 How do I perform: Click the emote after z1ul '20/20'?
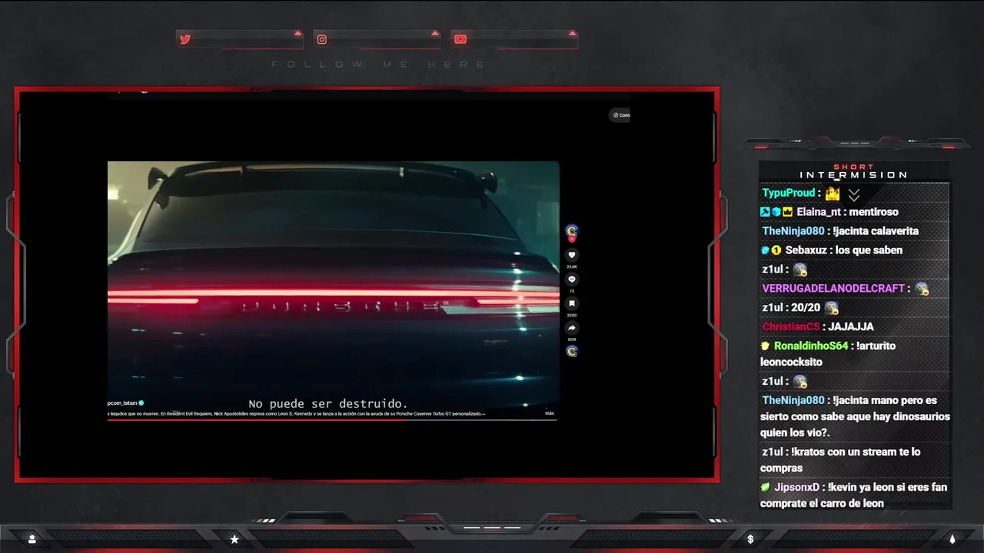[831, 308]
